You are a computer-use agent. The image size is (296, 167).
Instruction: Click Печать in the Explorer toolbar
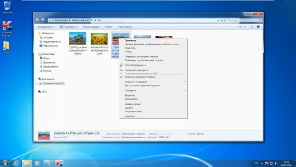pos(108,27)
